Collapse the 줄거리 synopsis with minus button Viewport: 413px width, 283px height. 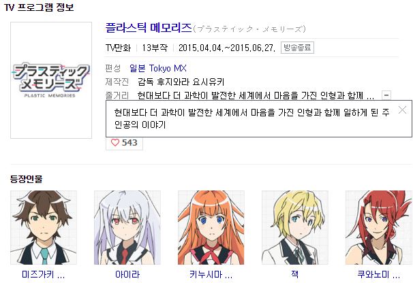[x=386, y=95]
